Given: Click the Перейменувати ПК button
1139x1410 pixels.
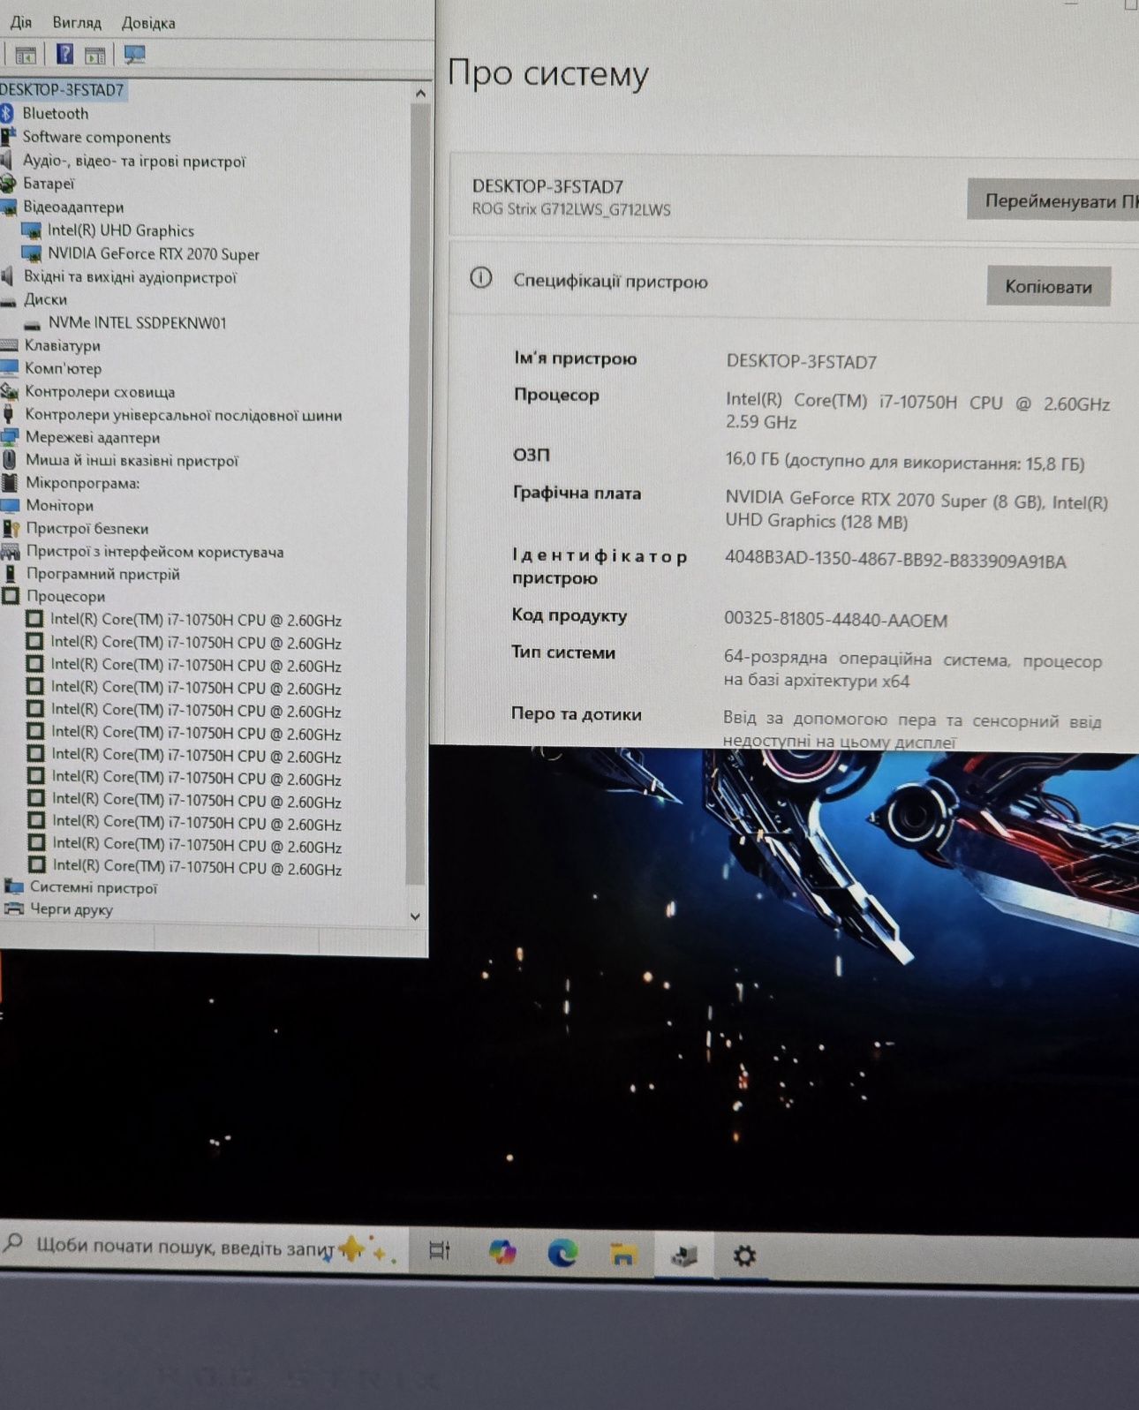Looking at the screenshot, I should click(x=1053, y=200).
